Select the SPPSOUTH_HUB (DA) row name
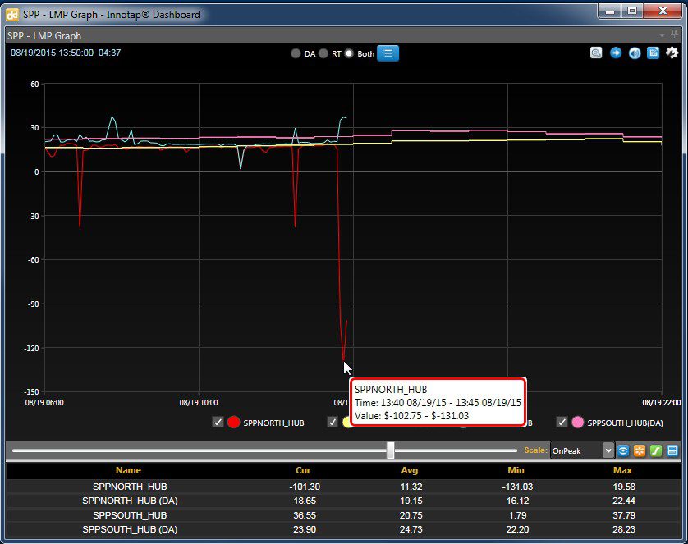Screen dimensions: 688x544 [x=130, y=529]
